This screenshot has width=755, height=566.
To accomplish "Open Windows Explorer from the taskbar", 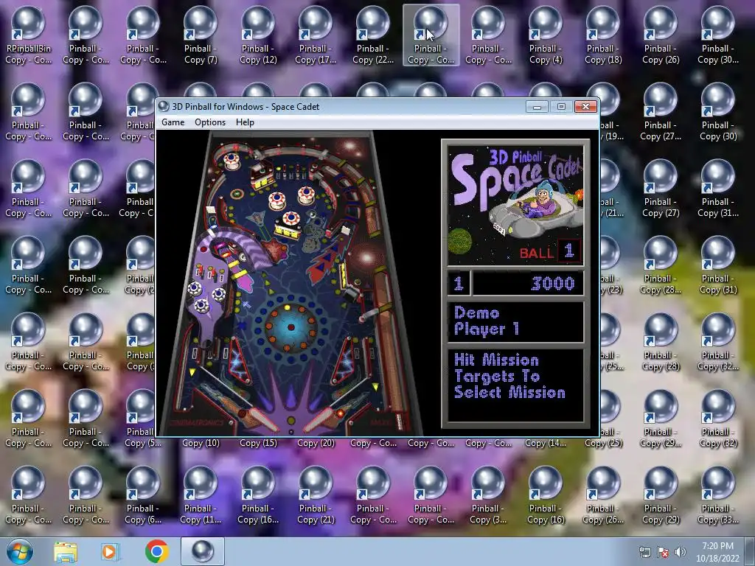I will [x=66, y=551].
